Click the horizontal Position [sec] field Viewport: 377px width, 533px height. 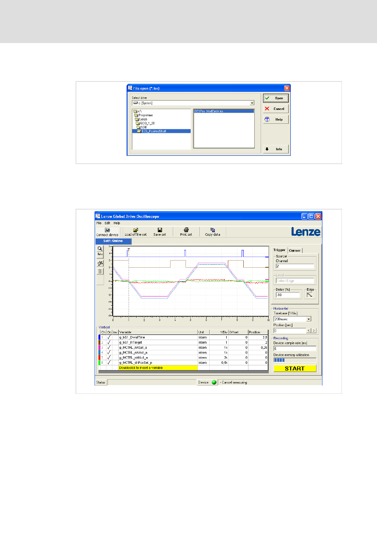coord(290,331)
